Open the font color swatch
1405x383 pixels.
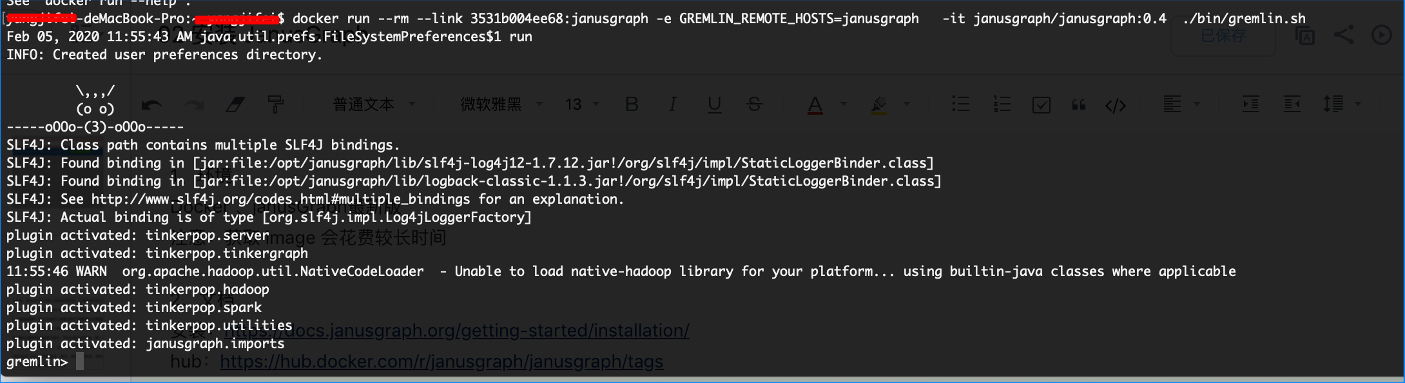coord(815,104)
